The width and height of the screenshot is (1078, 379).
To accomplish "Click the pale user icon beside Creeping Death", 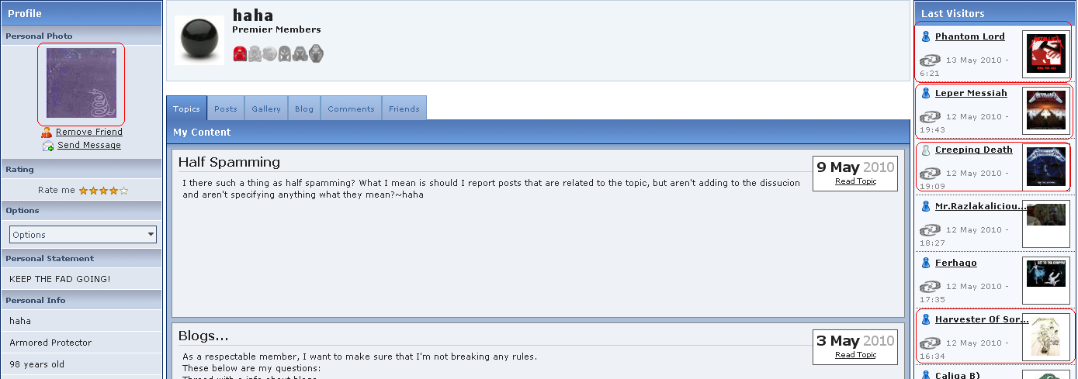I will [925, 150].
